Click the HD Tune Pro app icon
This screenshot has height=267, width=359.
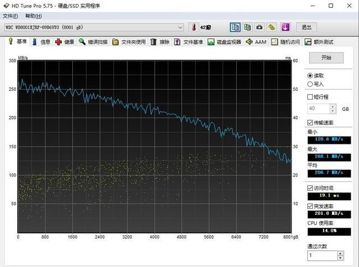coord(6,6)
